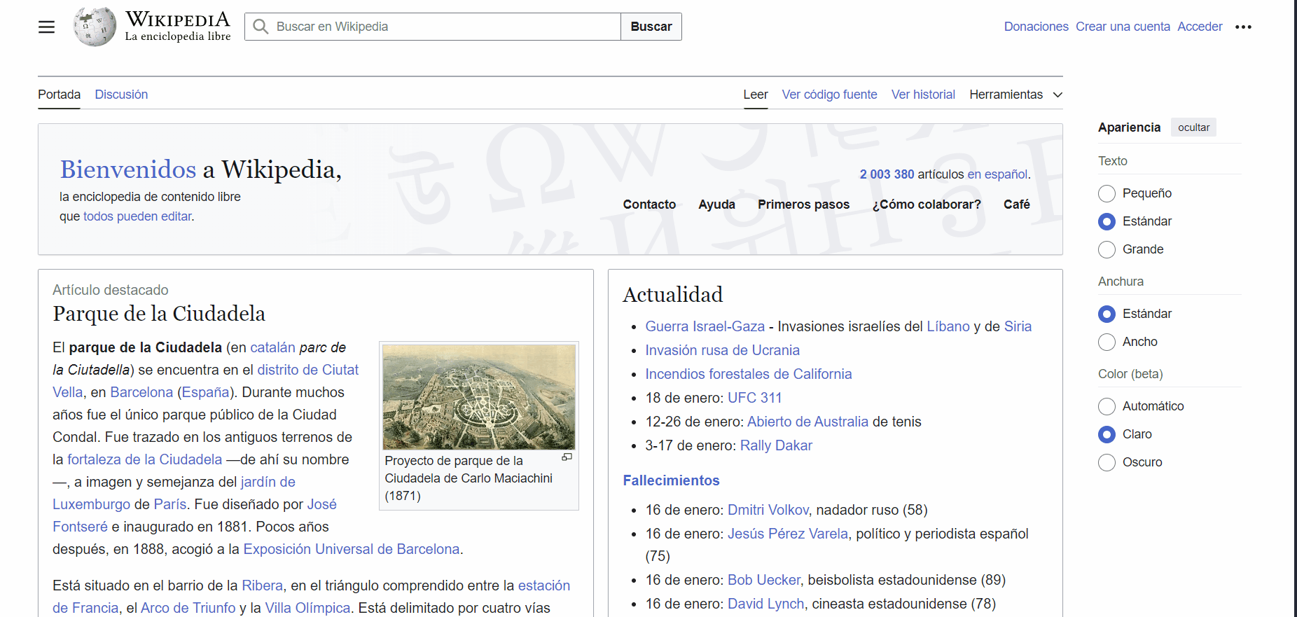Click the magnifying glass search icon
The image size is (1297, 617).
(261, 27)
